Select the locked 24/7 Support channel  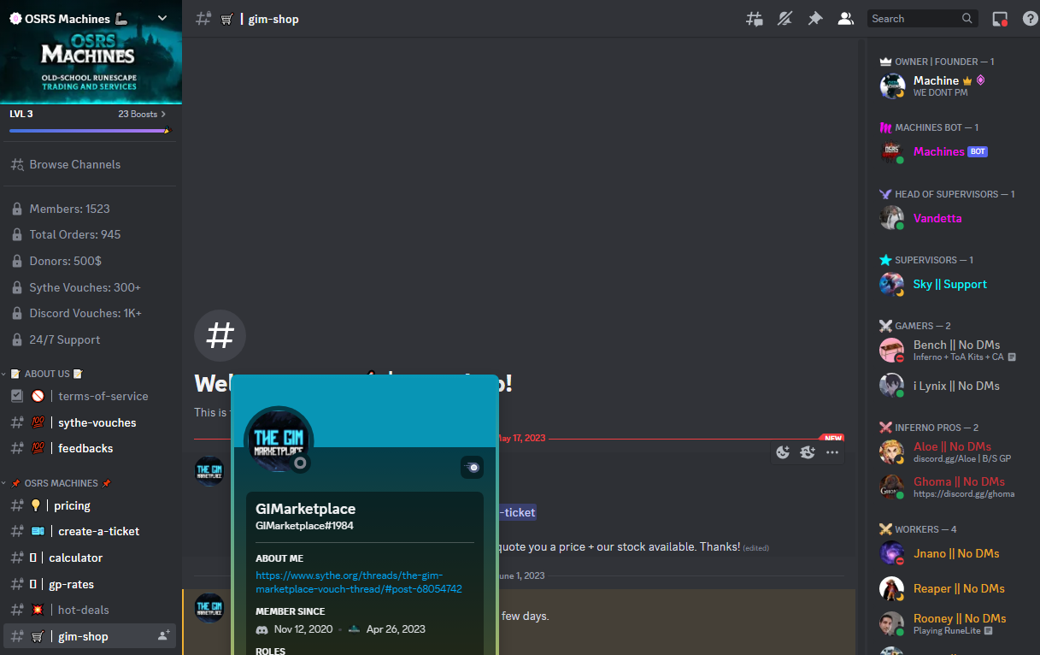(x=91, y=339)
